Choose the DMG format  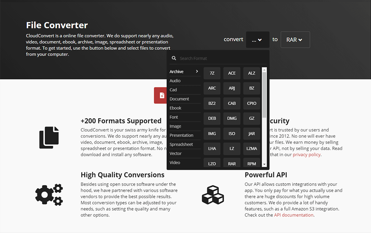232,118
